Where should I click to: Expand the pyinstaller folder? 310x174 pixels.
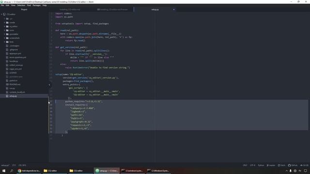pyautogui.click(x=5, y=34)
